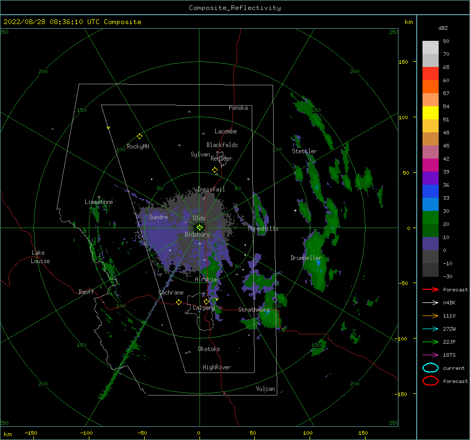Click the Olds city label
This screenshot has height=440, width=470.
pyautogui.click(x=199, y=218)
